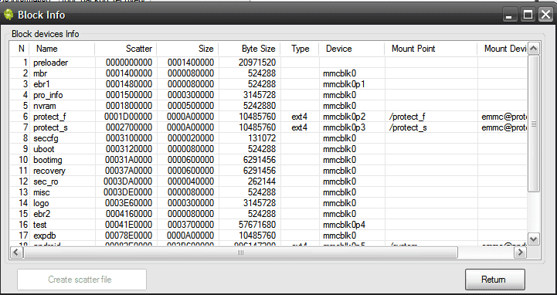Screen dimensions: 557x295
Task: Click the horizontal scrollbar right arrow
Action: click(x=521, y=253)
